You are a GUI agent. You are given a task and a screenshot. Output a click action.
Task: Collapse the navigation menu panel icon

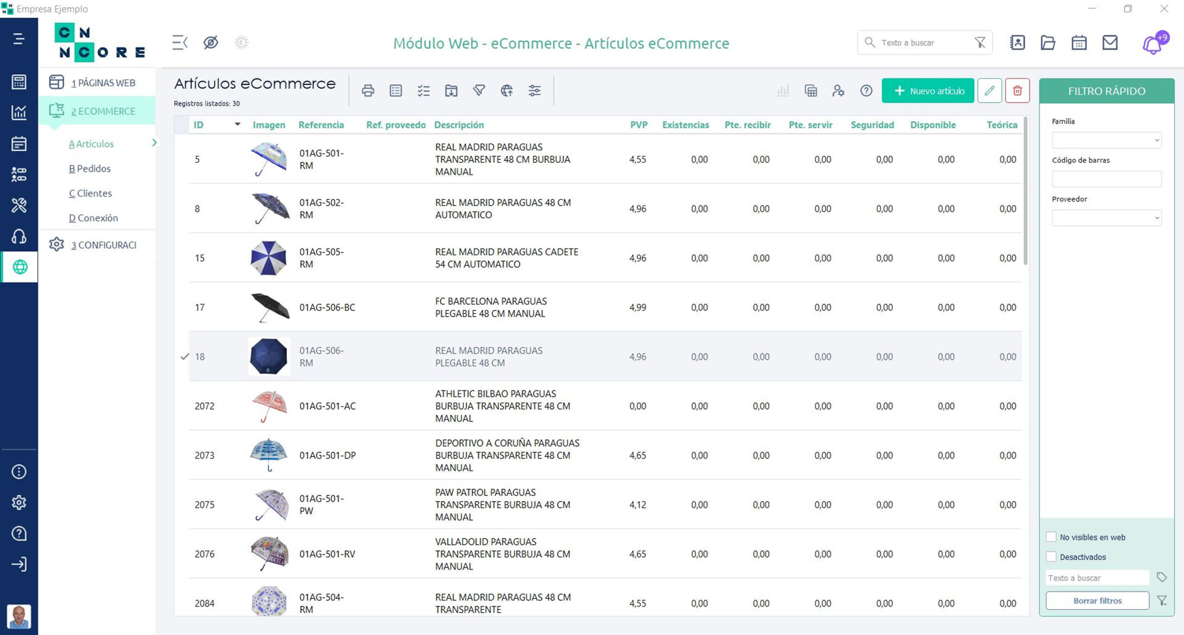pyautogui.click(x=179, y=43)
